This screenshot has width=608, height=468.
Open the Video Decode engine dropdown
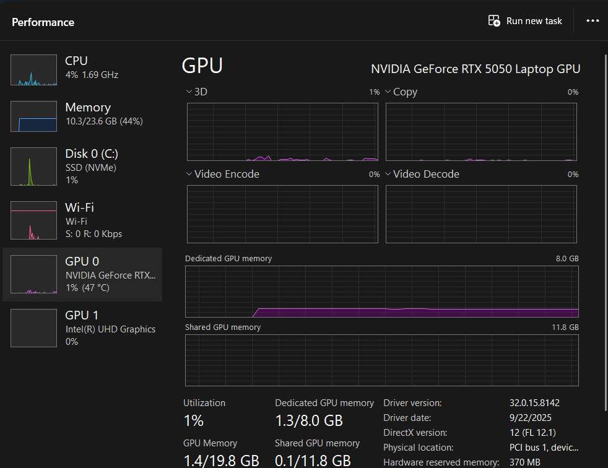click(388, 174)
